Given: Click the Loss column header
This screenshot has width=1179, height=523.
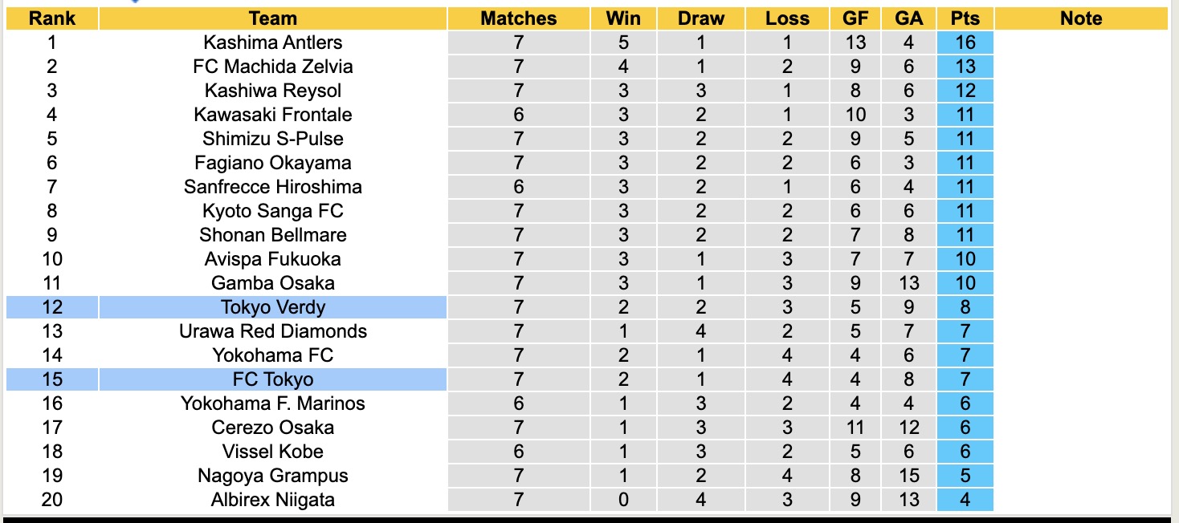Looking at the screenshot, I should tap(787, 18).
